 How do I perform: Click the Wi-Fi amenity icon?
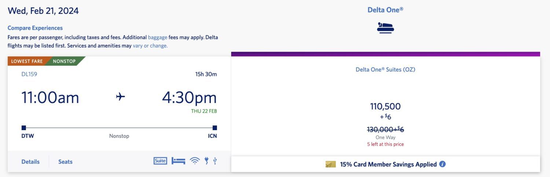(x=195, y=161)
